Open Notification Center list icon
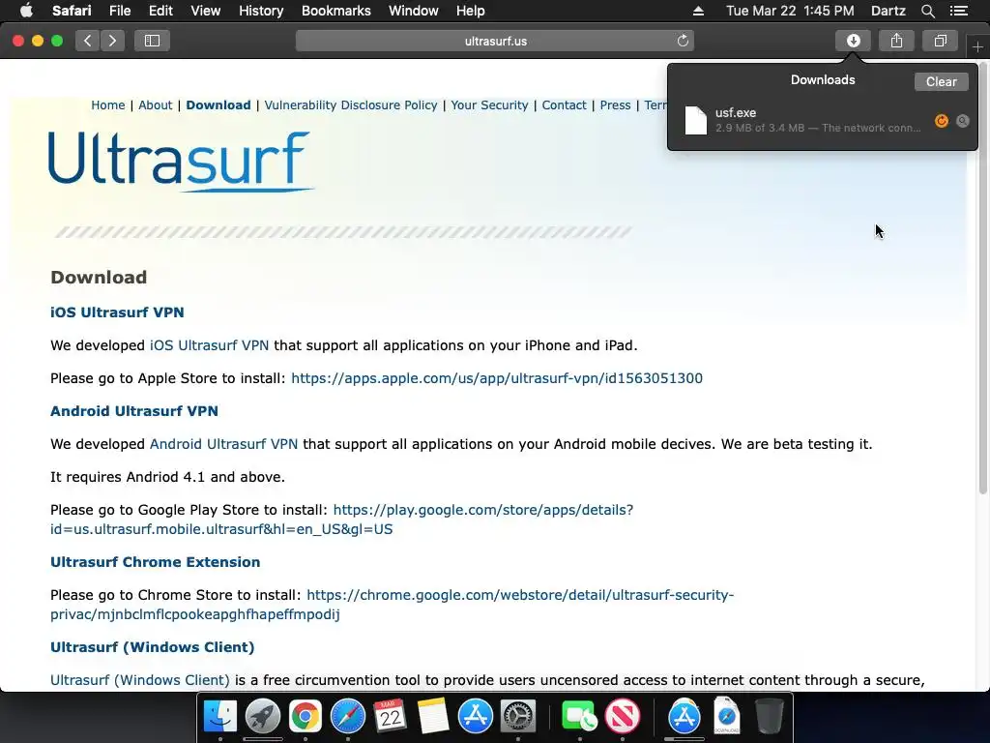This screenshot has height=743, width=990. click(x=958, y=11)
